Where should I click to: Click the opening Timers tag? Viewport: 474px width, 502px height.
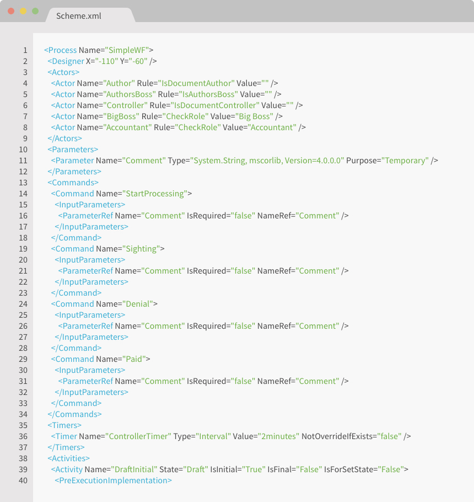(x=64, y=425)
